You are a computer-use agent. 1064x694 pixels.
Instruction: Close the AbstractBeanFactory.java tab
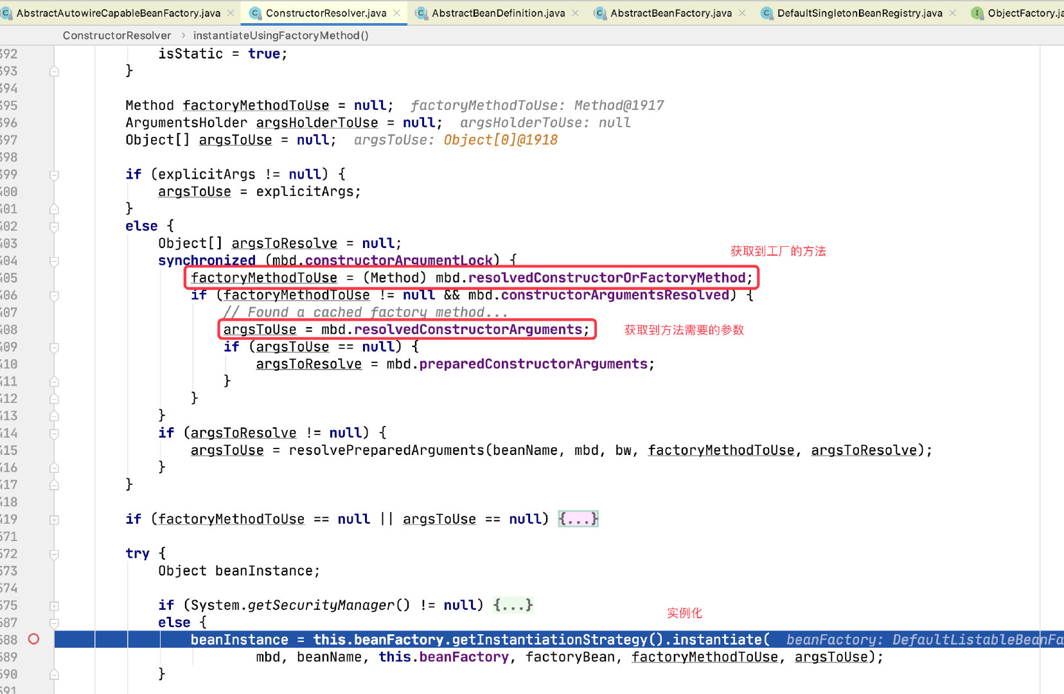pyautogui.click(x=742, y=13)
